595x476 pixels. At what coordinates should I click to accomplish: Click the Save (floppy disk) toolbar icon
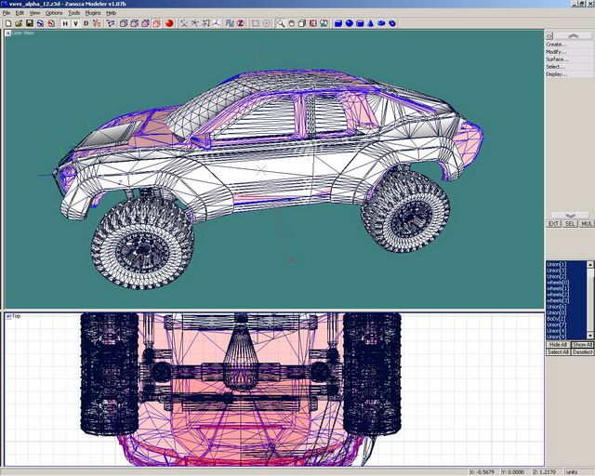coord(29,23)
